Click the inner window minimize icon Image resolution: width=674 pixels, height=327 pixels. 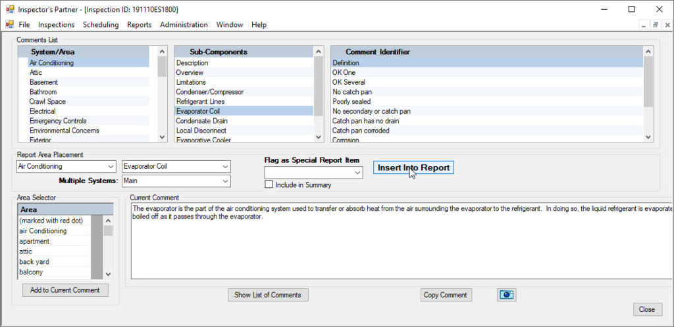[644, 25]
